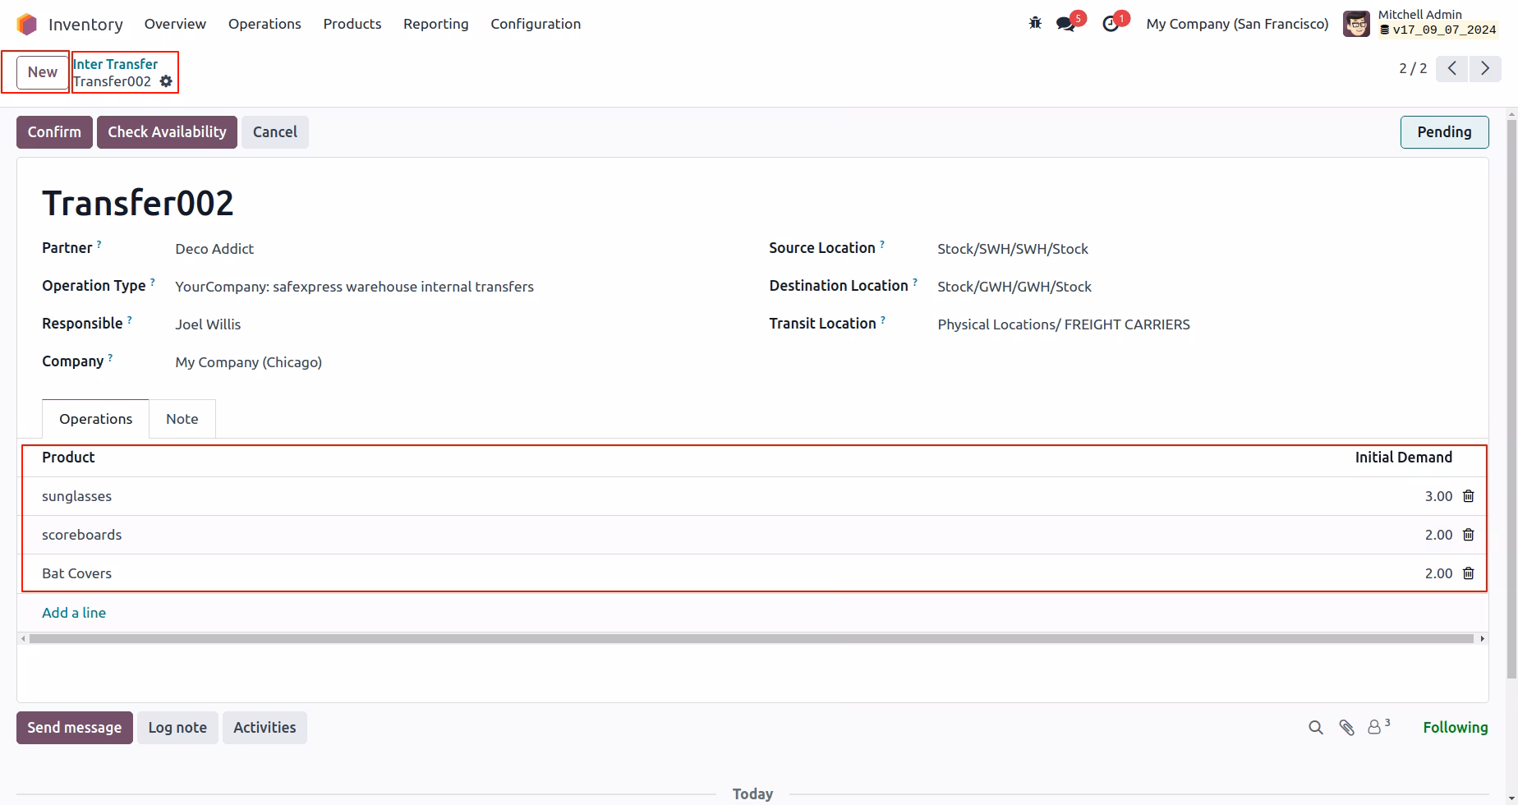
Task: Switch to the Note tab
Action: pyautogui.click(x=182, y=419)
